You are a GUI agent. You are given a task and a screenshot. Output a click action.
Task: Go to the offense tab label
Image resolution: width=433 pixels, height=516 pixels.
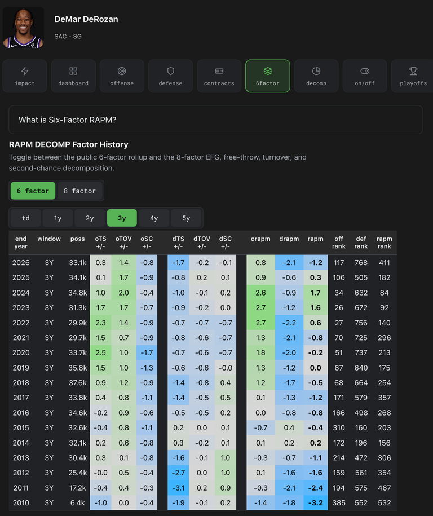[x=122, y=83]
